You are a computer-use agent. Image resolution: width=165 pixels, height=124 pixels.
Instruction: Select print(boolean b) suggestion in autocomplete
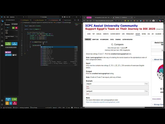tap(59, 47)
